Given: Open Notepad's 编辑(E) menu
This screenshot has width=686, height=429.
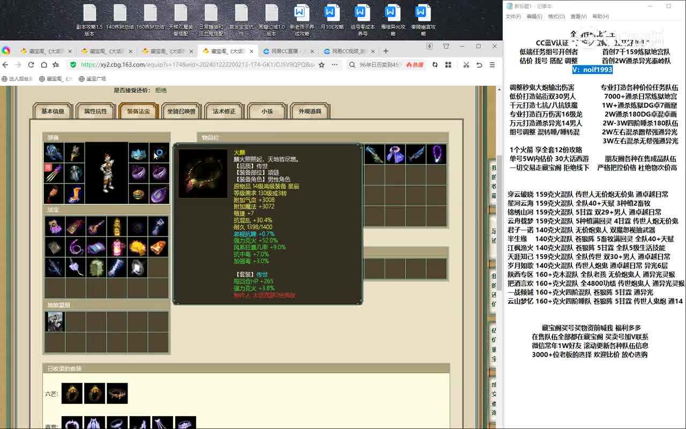Looking at the screenshot, I should 534,17.
